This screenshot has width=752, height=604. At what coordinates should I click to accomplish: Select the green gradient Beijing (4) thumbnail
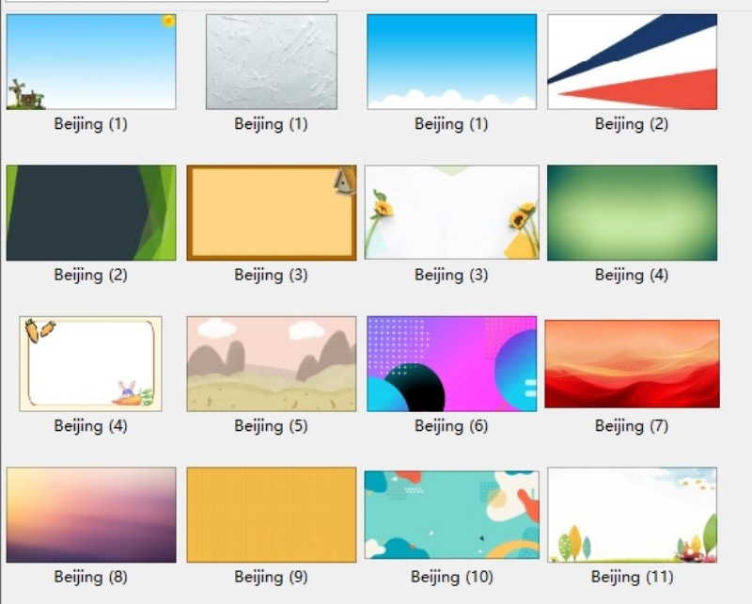coord(632,213)
